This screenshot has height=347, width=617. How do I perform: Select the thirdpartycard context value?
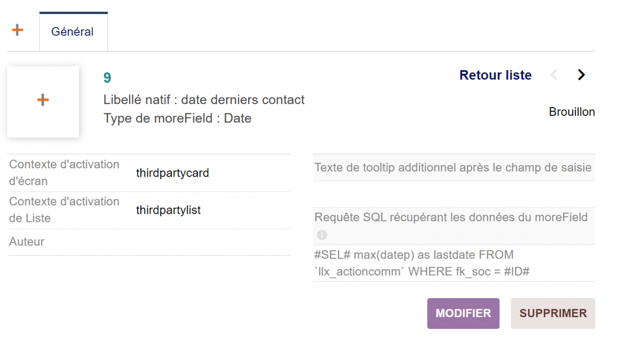tap(172, 173)
